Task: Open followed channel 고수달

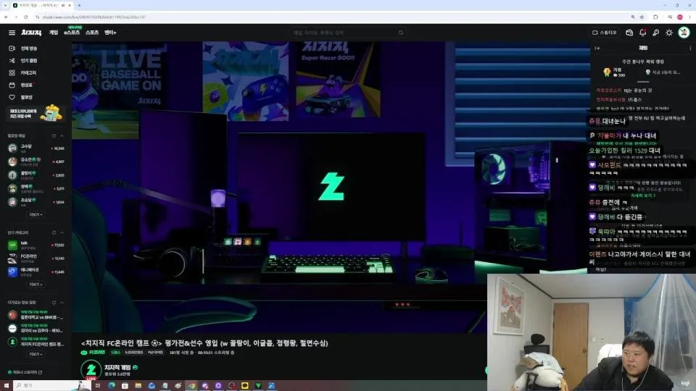Action: coord(36,148)
